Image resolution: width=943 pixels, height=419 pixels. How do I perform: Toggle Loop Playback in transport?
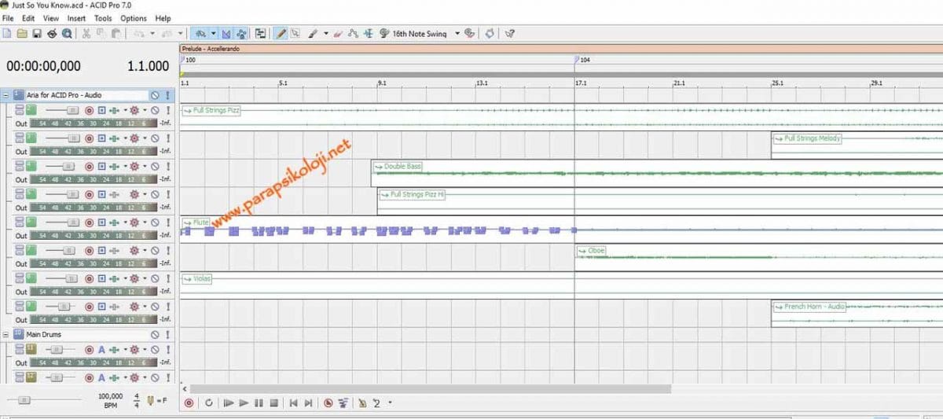[x=209, y=403]
